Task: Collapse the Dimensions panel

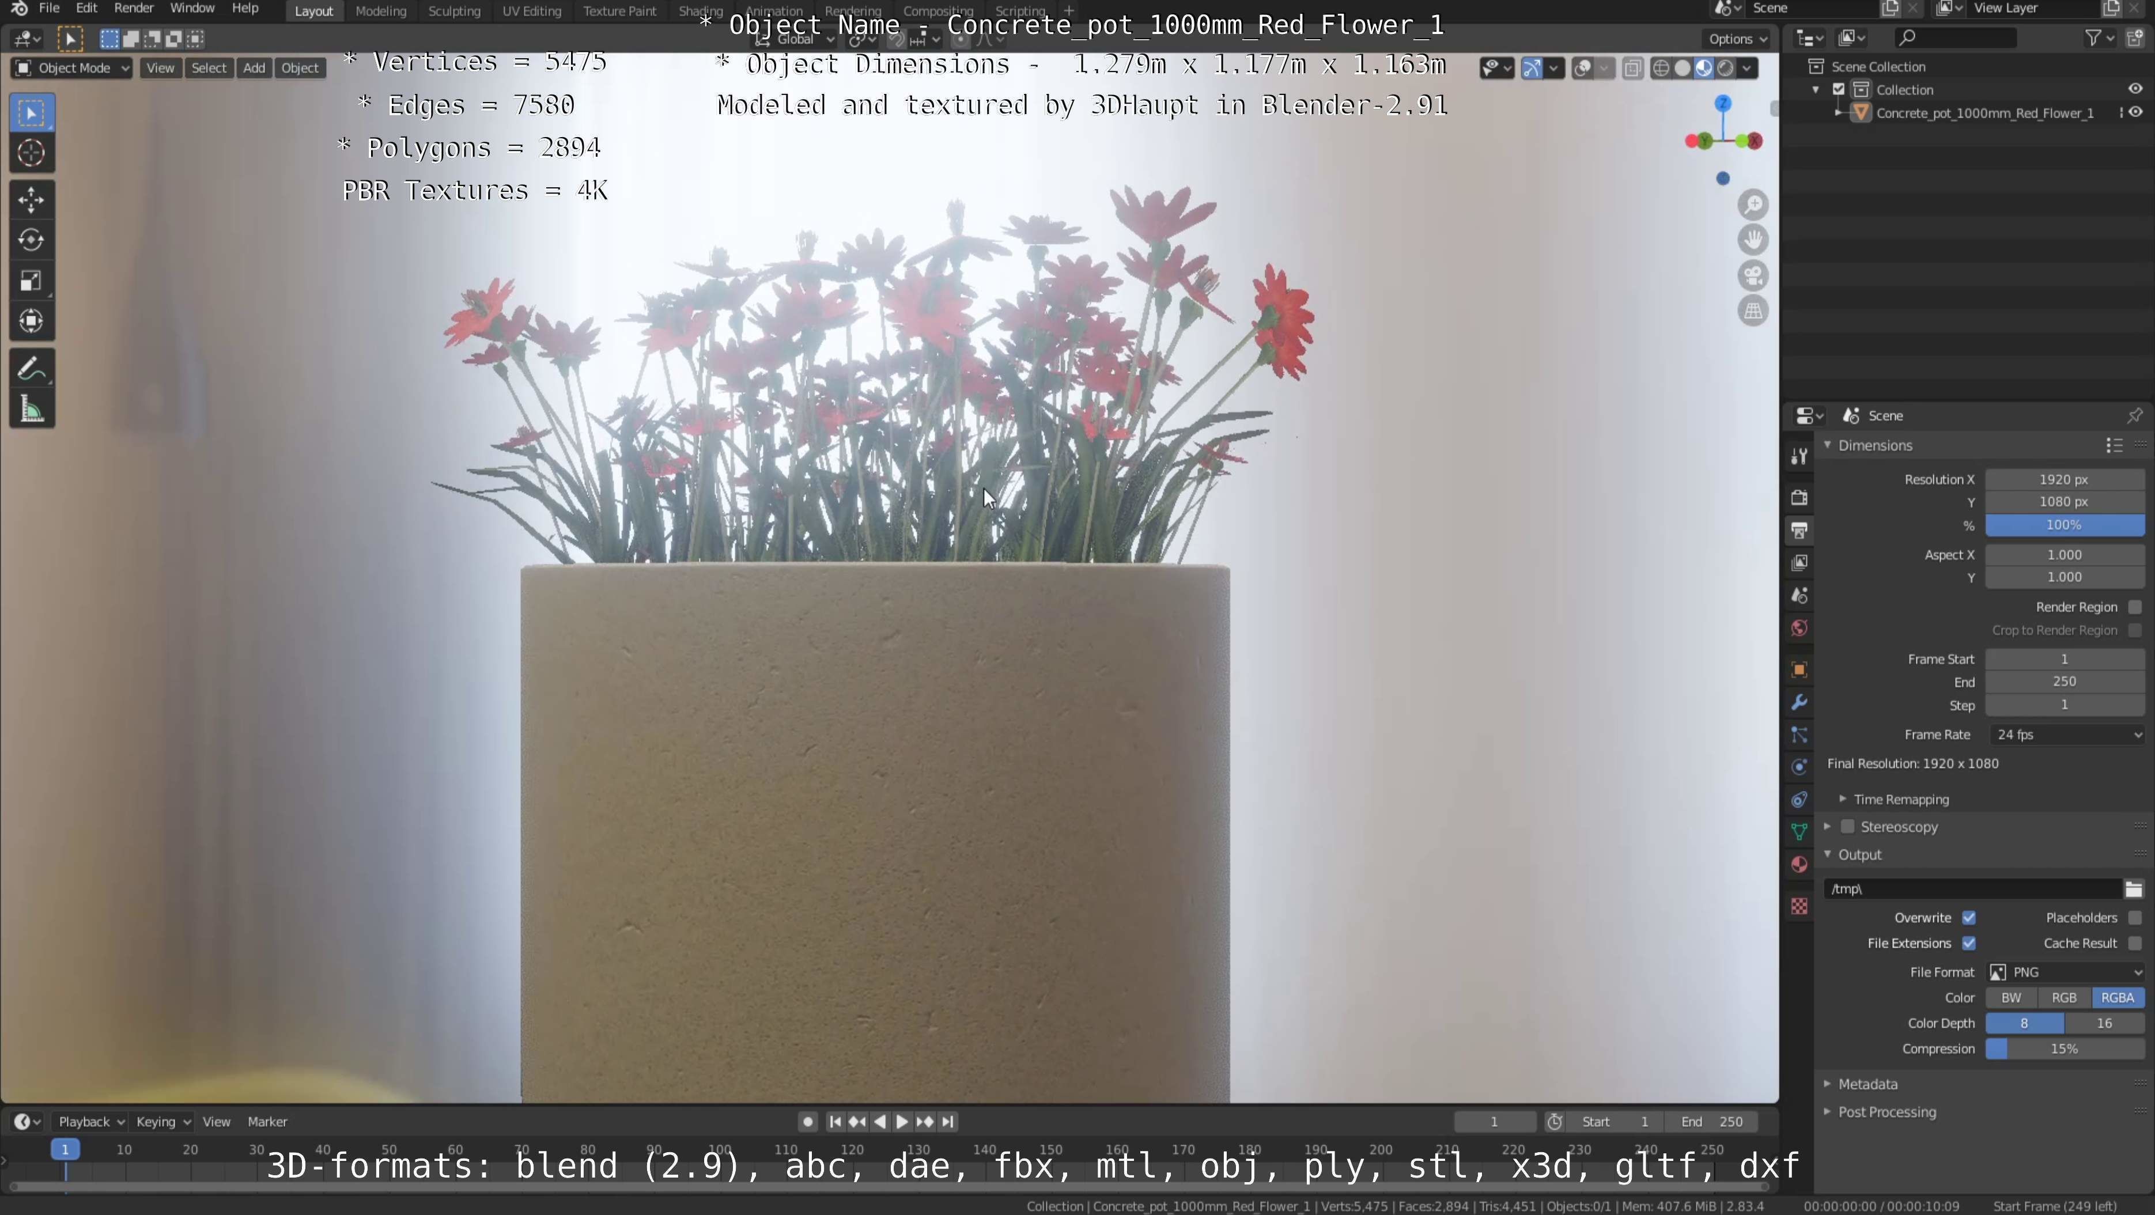Action: 1875,446
